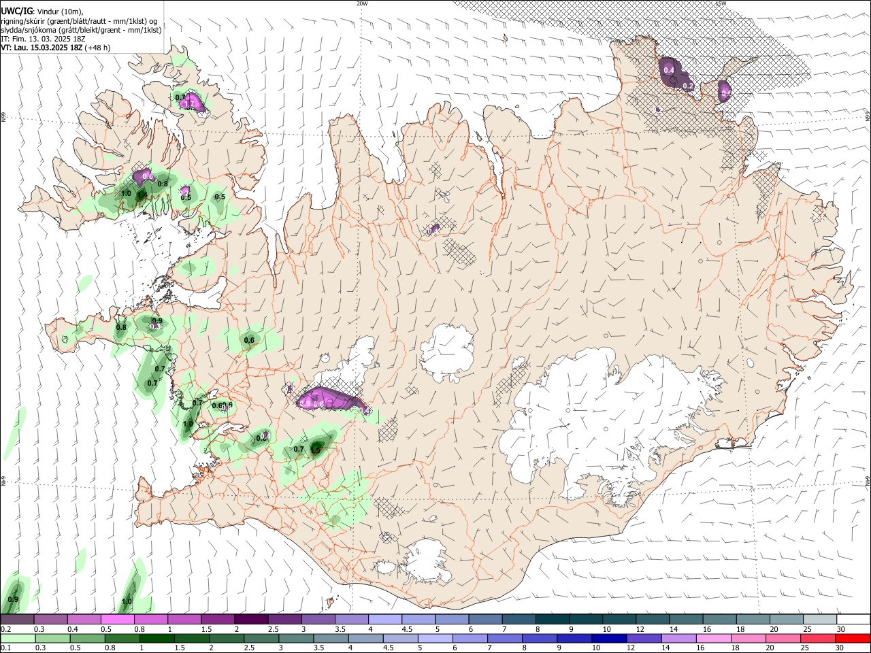Screen dimensions: 871x653
Task: Click the '0.4' value in the northeast dark purple patch
Action: click(669, 71)
